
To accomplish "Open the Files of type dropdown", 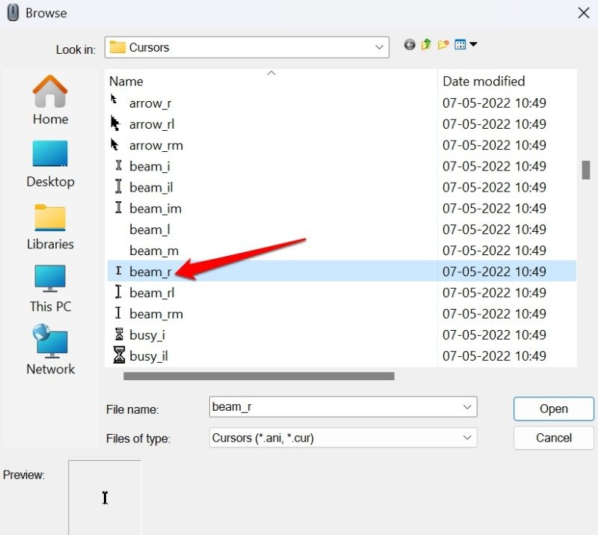I will coord(467,437).
